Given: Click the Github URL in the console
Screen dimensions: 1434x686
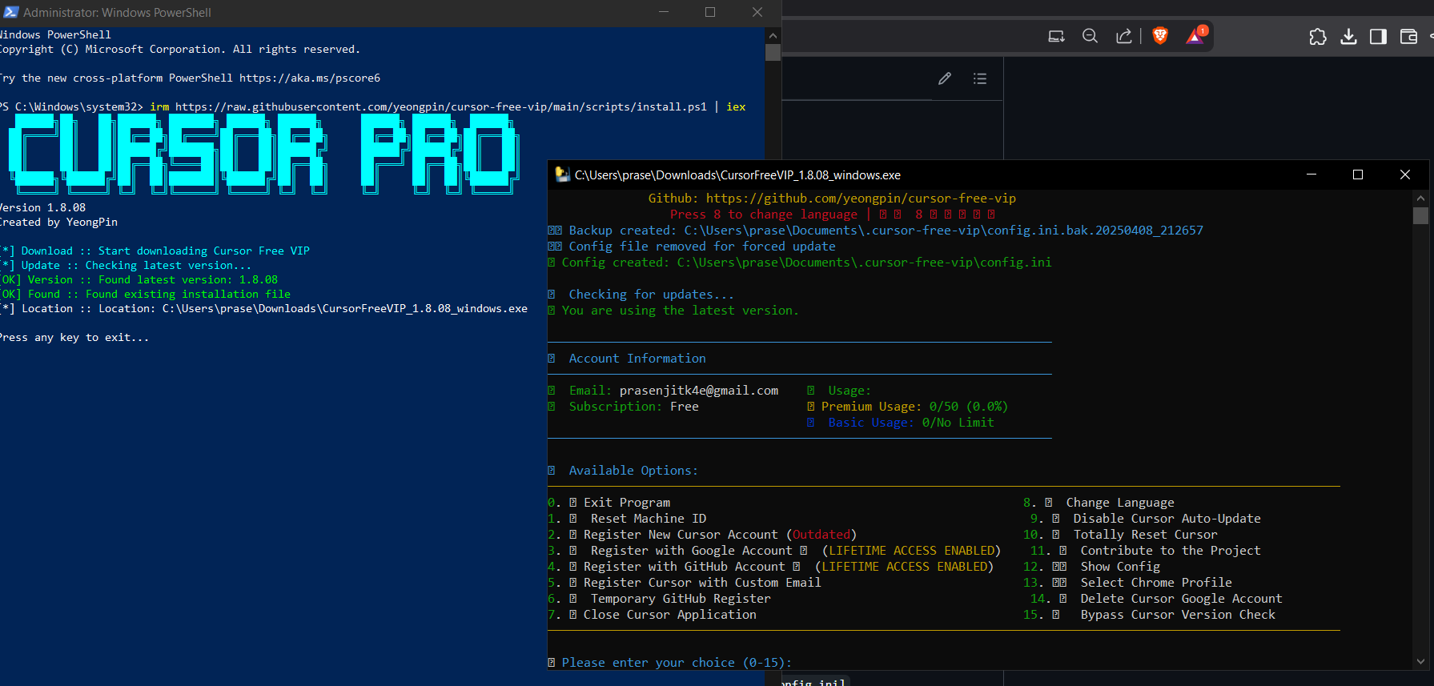Looking at the screenshot, I should pos(861,199).
